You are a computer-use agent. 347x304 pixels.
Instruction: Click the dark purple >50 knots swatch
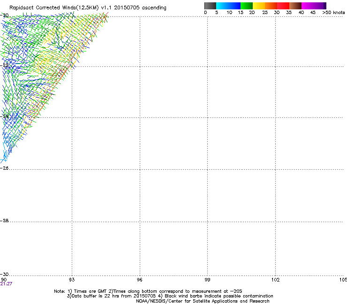coord(325,6)
